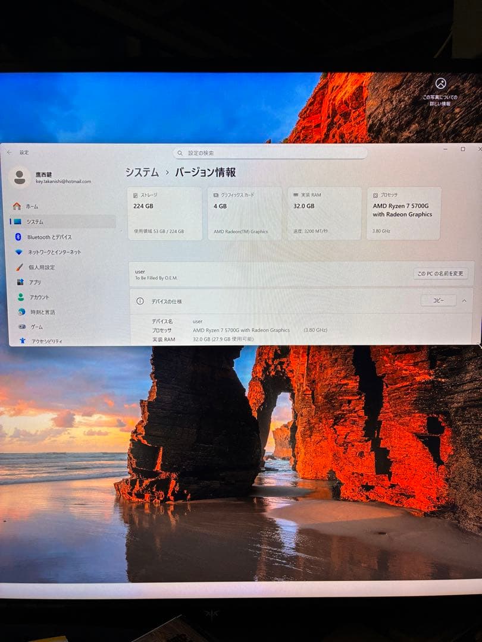Click the 時刻と言語 clock icon
Viewport: 482px width, 642px height.
[x=19, y=311]
